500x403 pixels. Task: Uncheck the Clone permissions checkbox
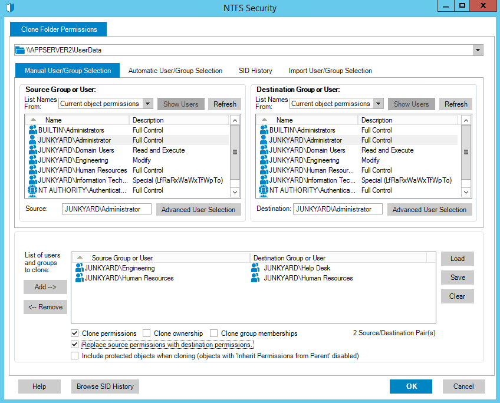coord(74,333)
